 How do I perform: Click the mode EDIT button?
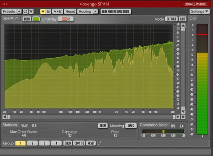(x=182, y=19)
